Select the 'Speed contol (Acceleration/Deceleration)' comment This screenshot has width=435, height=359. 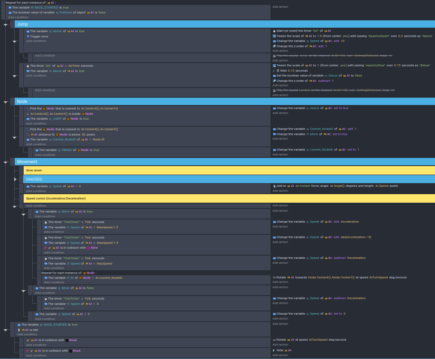(x=229, y=199)
